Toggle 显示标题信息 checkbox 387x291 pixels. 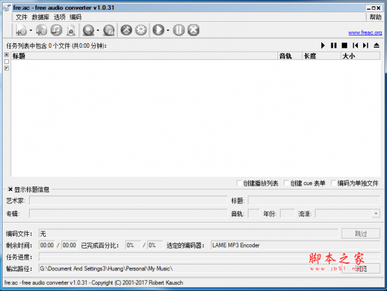coord(10,189)
